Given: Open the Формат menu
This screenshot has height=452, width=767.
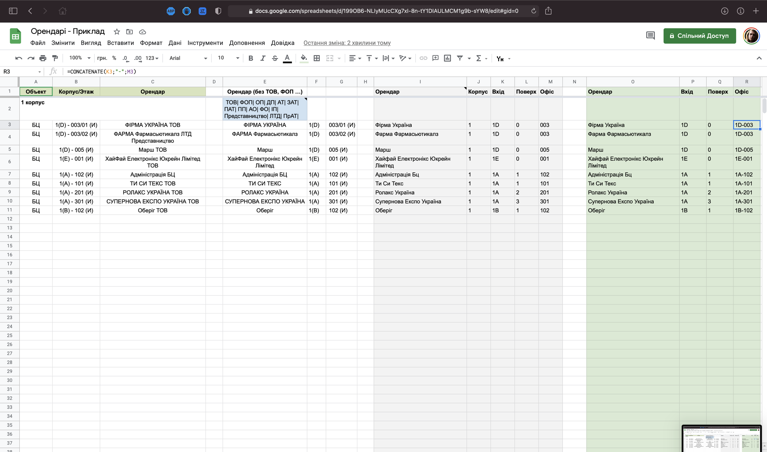Looking at the screenshot, I should [151, 43].
